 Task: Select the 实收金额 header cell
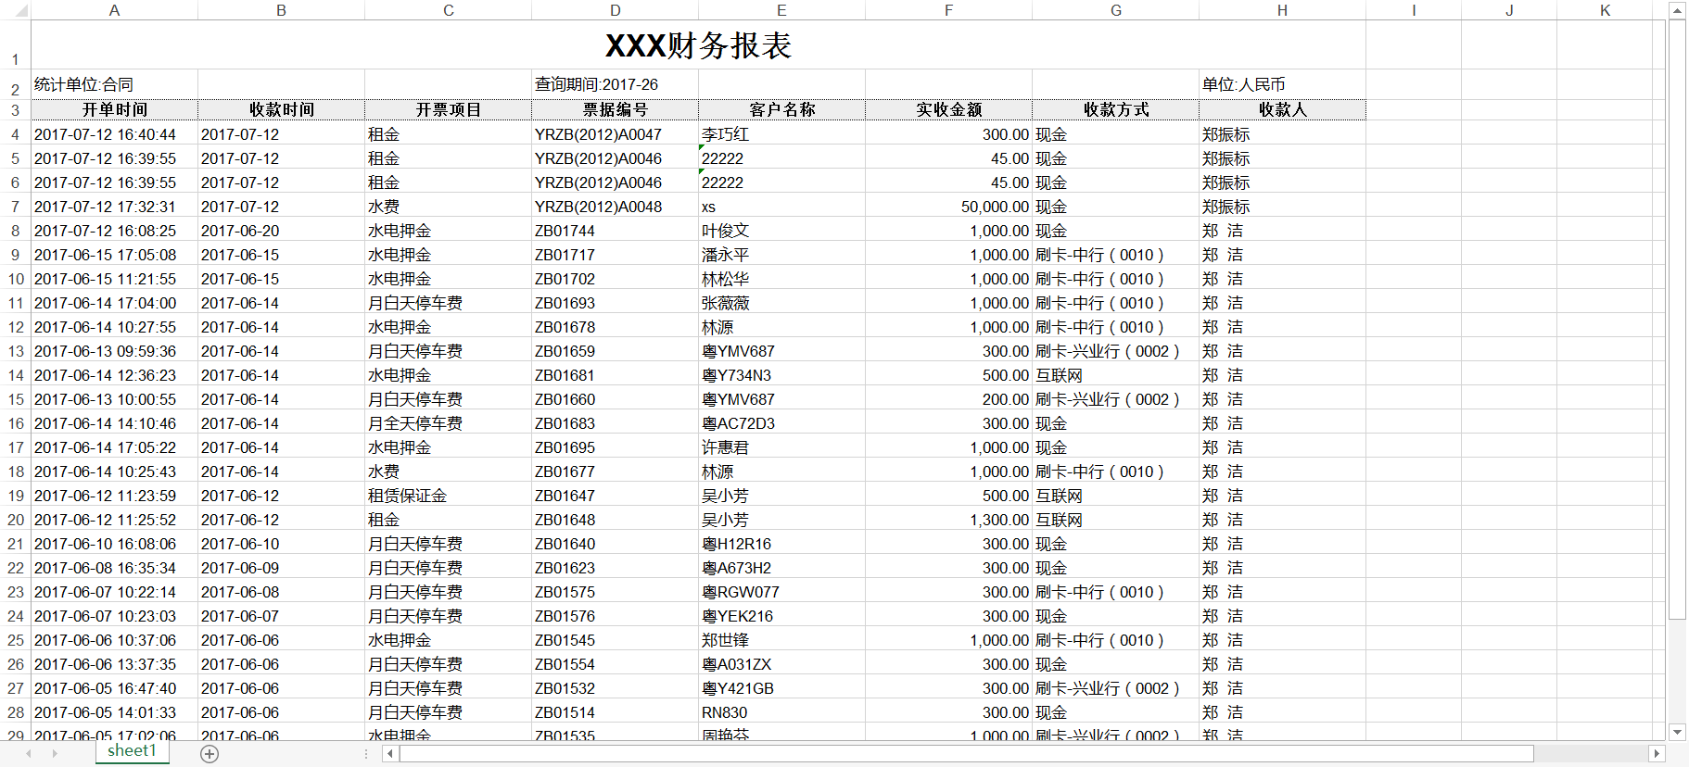click(948, 109)
